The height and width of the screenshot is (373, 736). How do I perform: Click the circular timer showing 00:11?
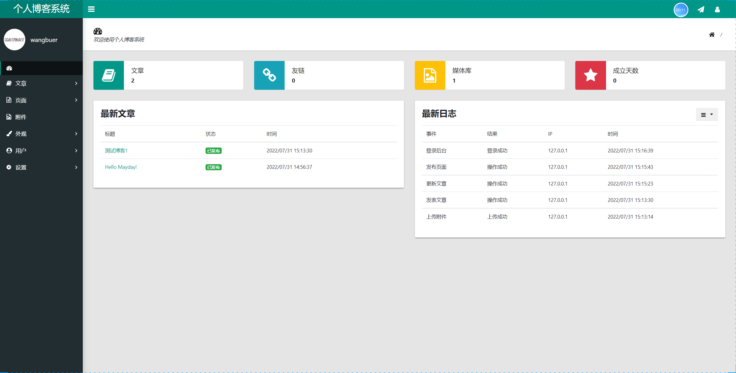pos(681,9)
